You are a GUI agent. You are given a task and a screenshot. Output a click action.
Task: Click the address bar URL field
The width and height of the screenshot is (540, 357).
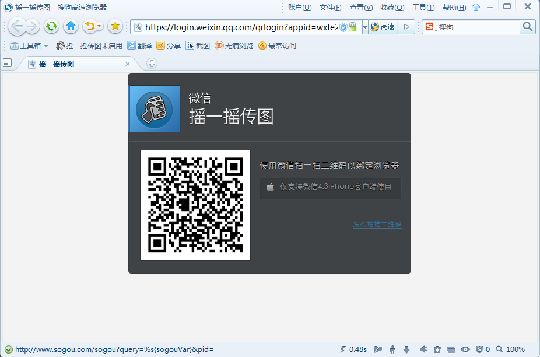[241, 27]
